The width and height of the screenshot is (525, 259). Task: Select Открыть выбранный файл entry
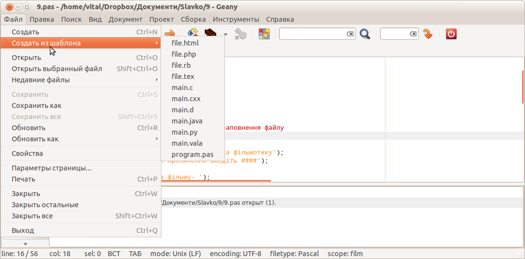coord(81,69)
